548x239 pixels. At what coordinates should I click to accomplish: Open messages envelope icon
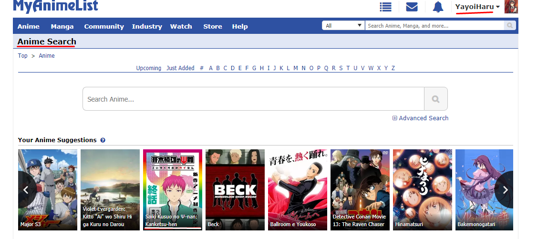[x=412, y=7]
